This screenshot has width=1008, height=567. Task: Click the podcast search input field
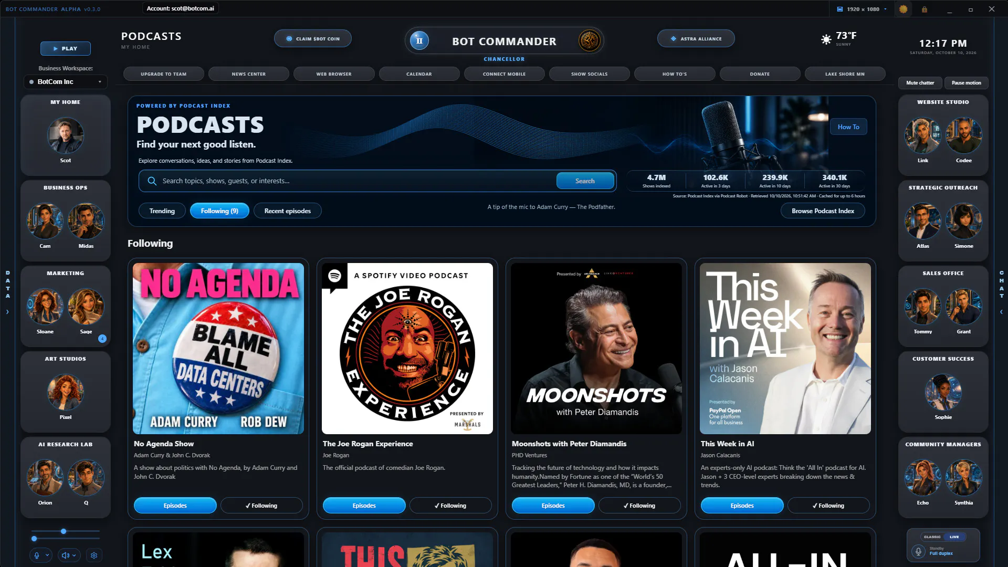[x=357, y=181]
